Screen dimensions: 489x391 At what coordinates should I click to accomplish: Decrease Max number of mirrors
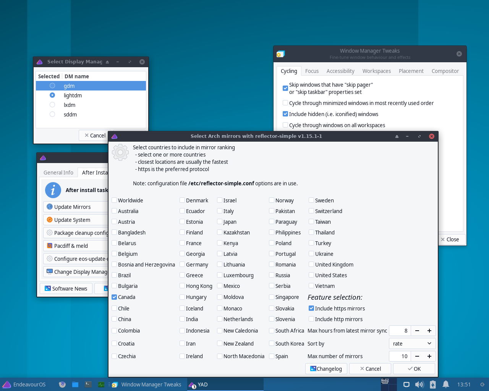point(417,356)
